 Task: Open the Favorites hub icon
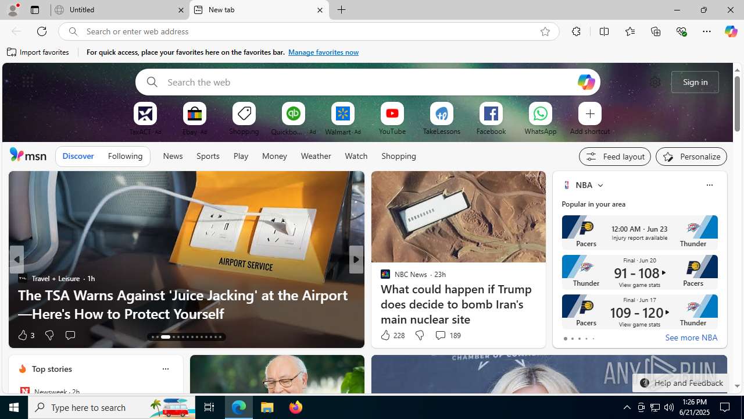[x=629, y=31]
